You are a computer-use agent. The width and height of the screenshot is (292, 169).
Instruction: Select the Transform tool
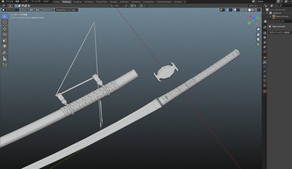click(x=5, y=46)
